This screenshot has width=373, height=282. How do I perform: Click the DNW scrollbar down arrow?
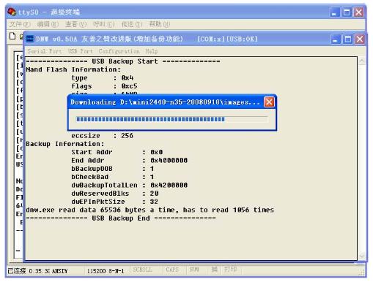(362, 256)
